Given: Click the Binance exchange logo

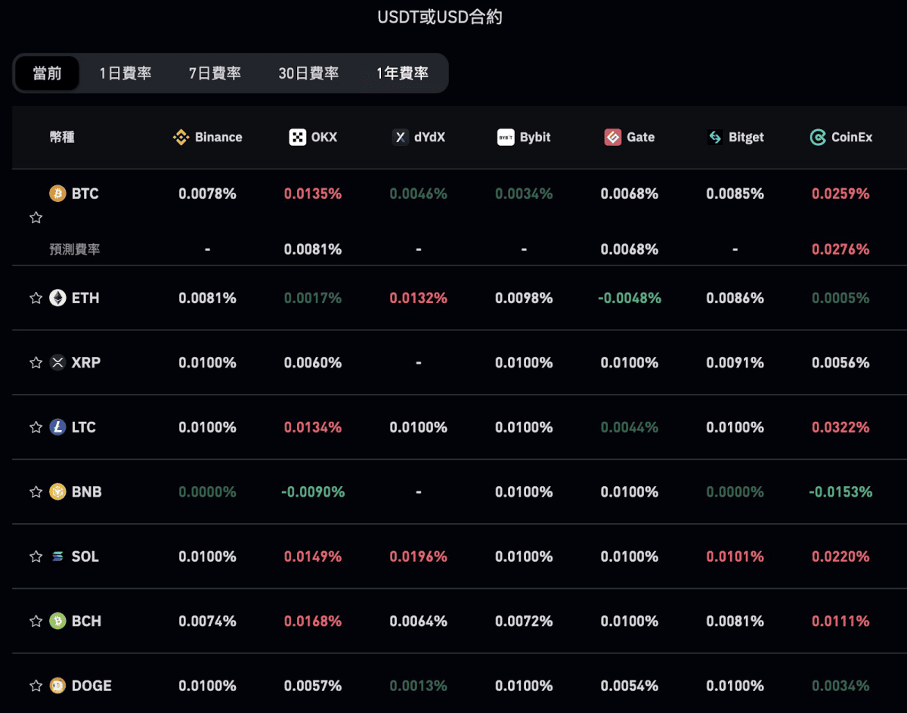Looking at the screenshot, I should [180, 137].
